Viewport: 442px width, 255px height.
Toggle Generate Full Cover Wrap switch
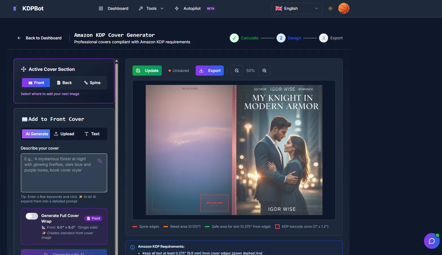(x=32, y=216)
